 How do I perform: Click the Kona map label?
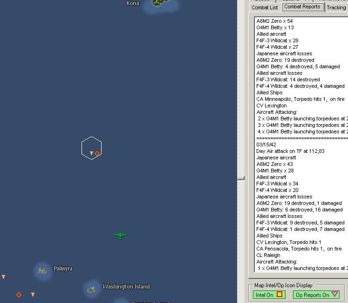(132, 3)
